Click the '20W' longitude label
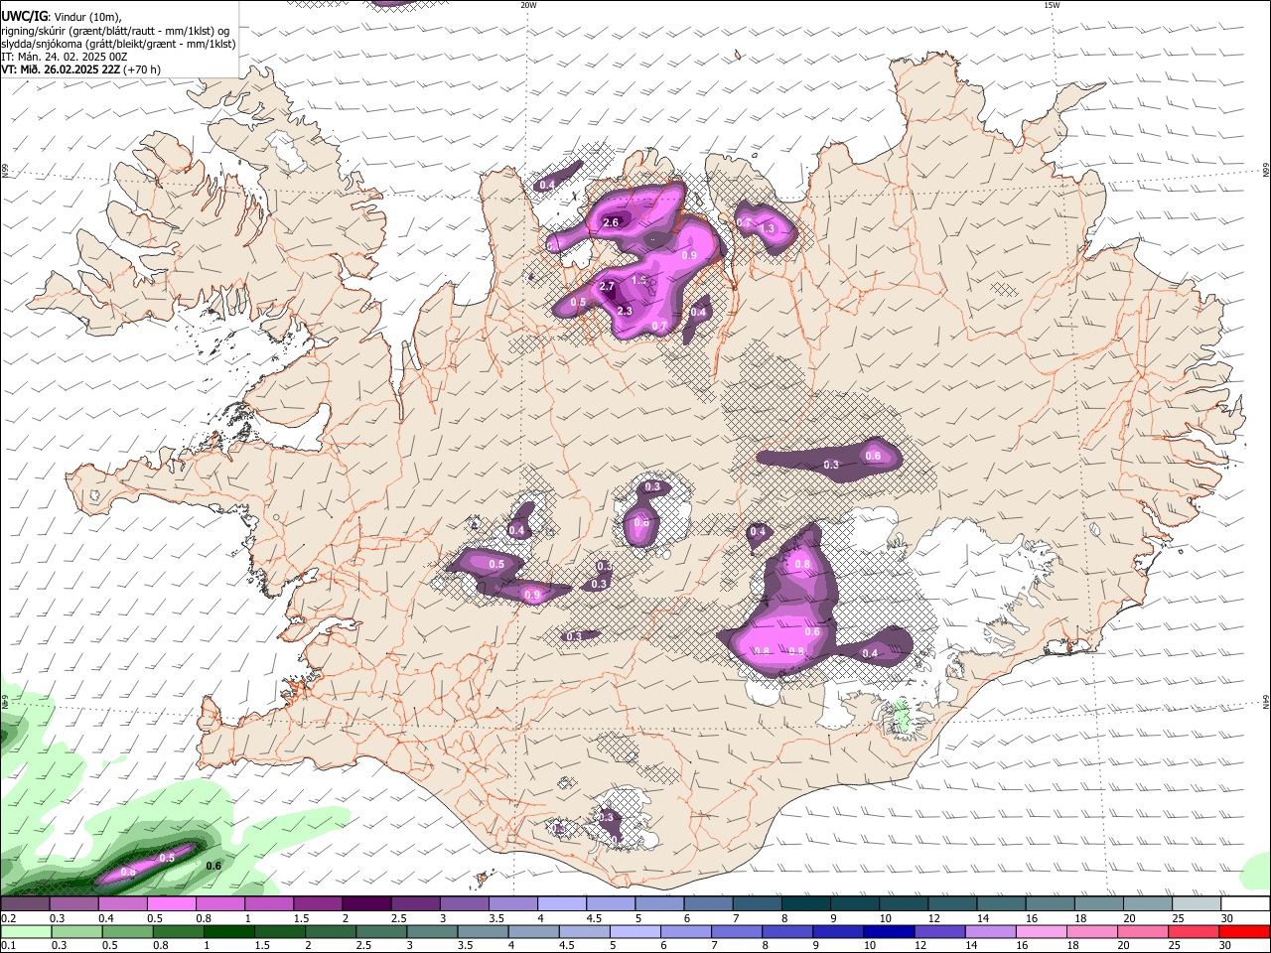Viewport: 1271px width, 953px height. (x=528, y=5)
